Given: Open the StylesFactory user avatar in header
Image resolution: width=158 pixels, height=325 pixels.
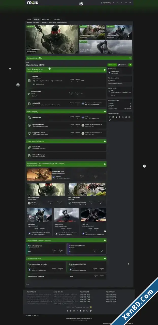Looking at the screenshot, I should [101, 3].
